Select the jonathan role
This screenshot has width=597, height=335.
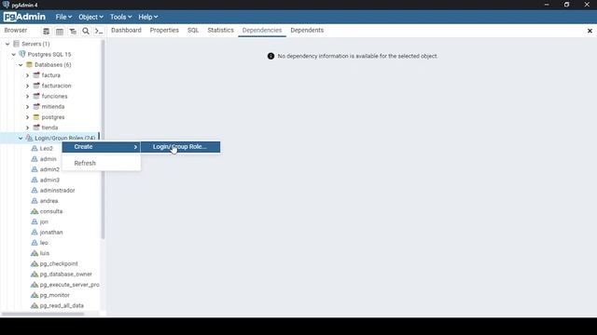(51, 232)
